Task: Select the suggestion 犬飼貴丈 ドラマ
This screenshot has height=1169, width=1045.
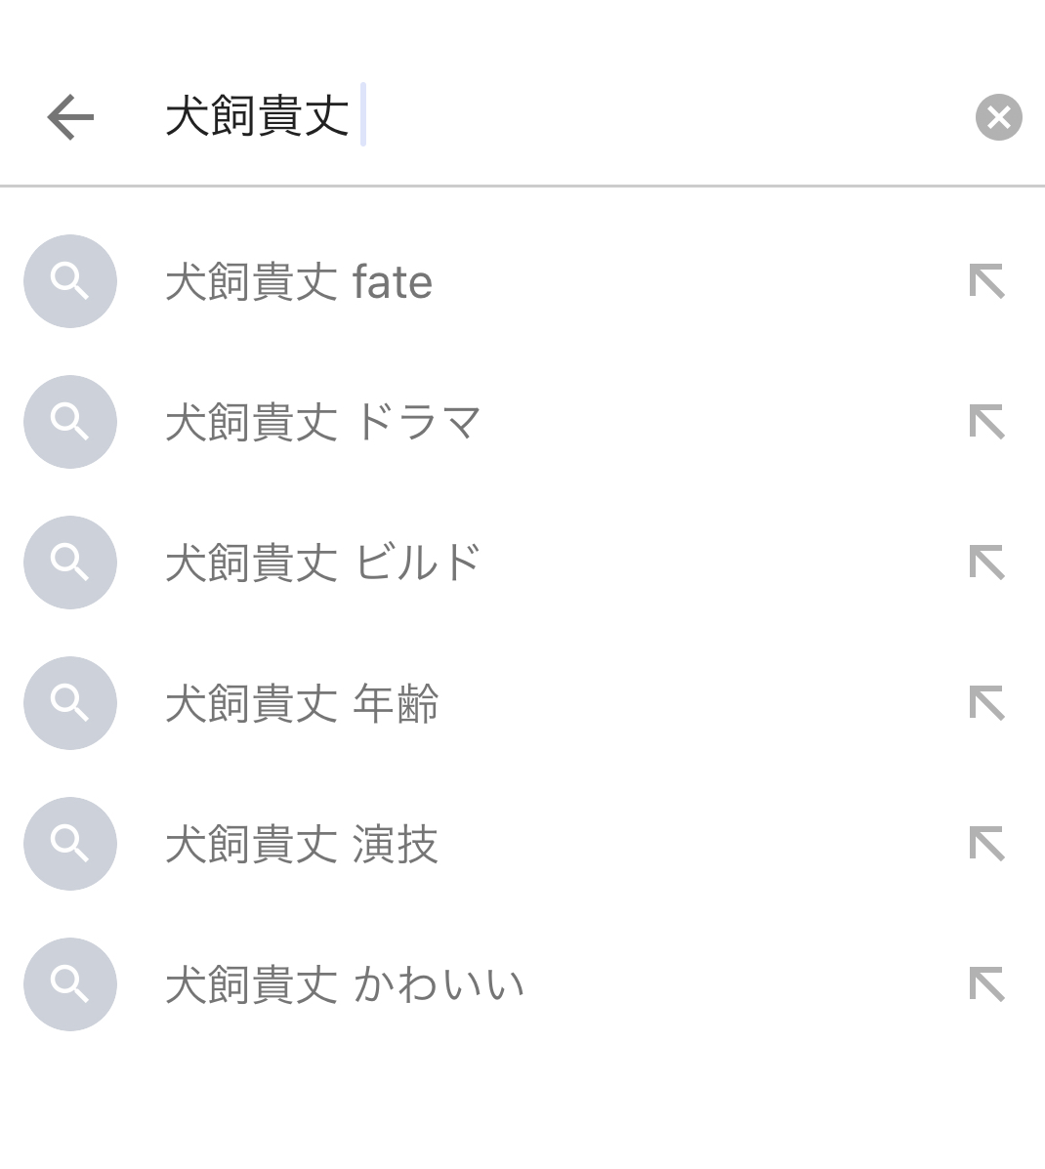Action: [x=323, y=423]
